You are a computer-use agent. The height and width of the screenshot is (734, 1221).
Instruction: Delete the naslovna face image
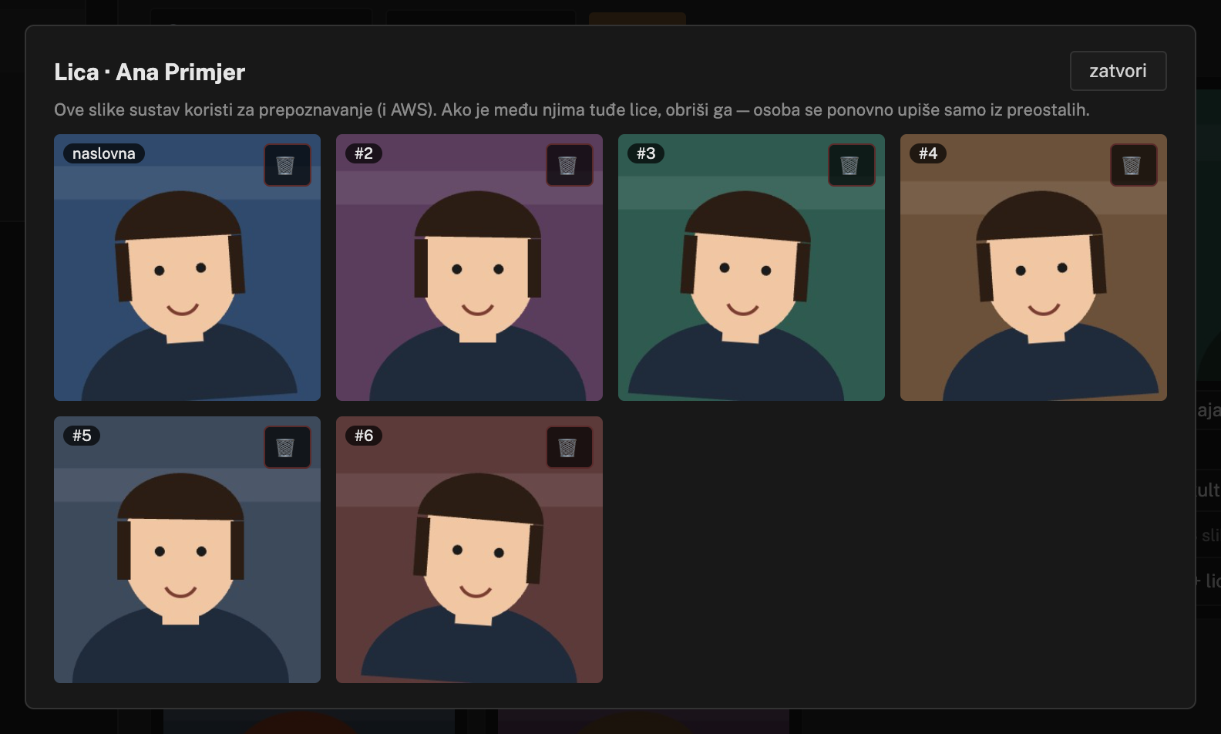click(x=288, y=165)
